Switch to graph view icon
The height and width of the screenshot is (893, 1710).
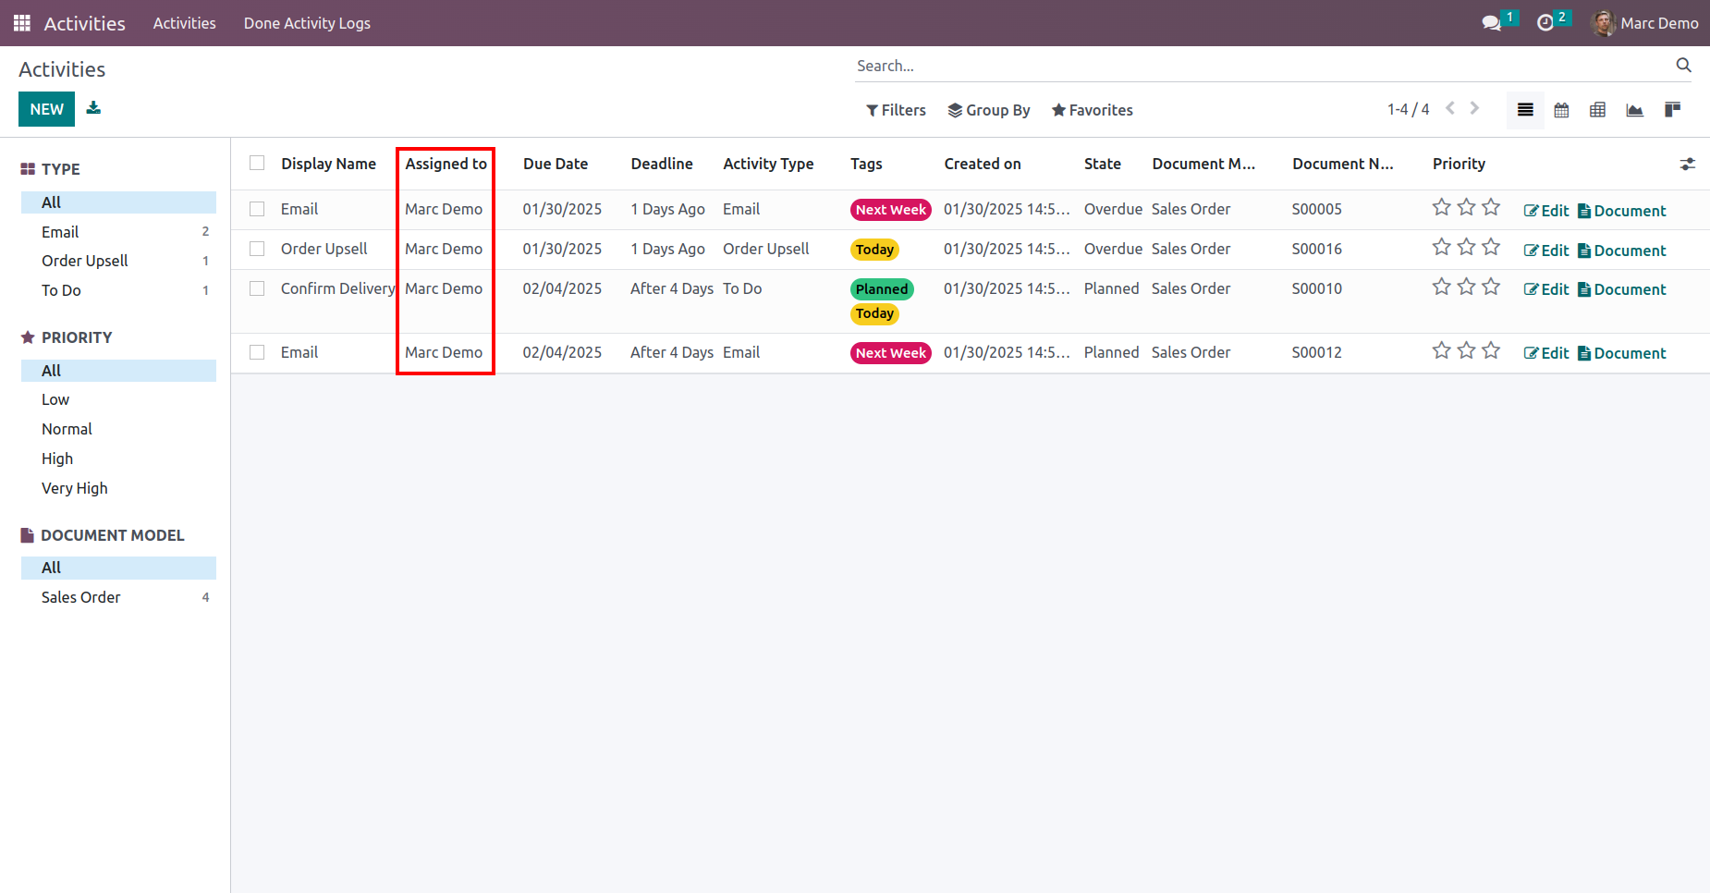(1634, 110)
